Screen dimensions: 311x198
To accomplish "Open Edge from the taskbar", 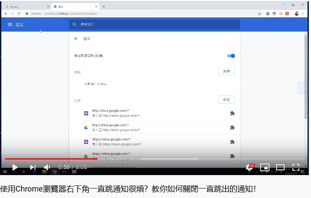I will point(34,172).
